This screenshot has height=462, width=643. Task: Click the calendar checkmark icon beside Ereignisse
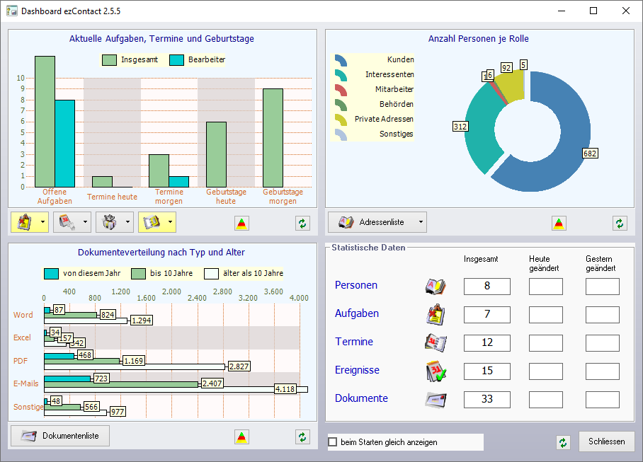[434, 371]
